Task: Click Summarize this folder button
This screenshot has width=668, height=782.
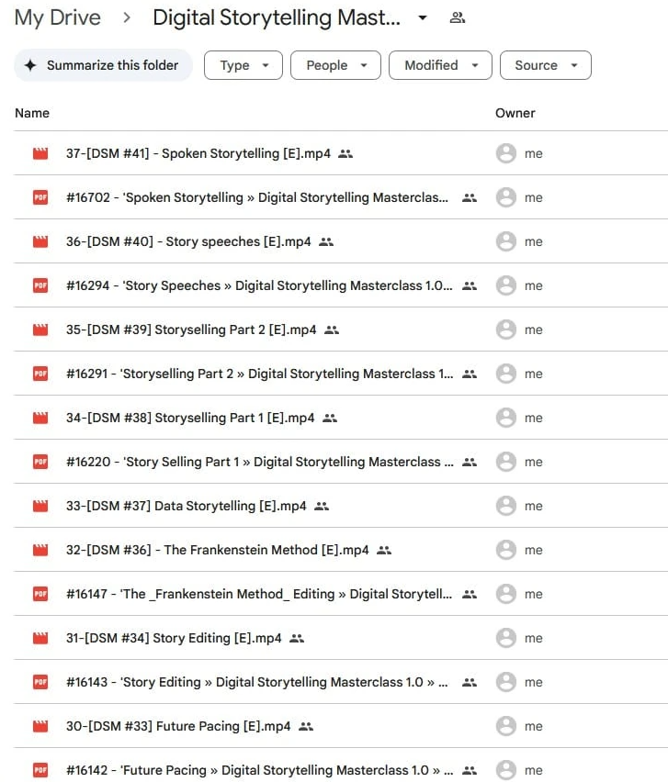Action: point(103,66)
